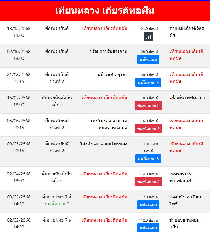Open โด่งดัง ลูกเจ้าแม่ไทรทอง profile

(103, 144)
